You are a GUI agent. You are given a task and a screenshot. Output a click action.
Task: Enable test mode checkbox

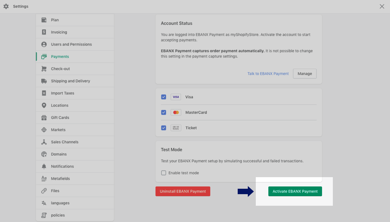coord(164,173)
